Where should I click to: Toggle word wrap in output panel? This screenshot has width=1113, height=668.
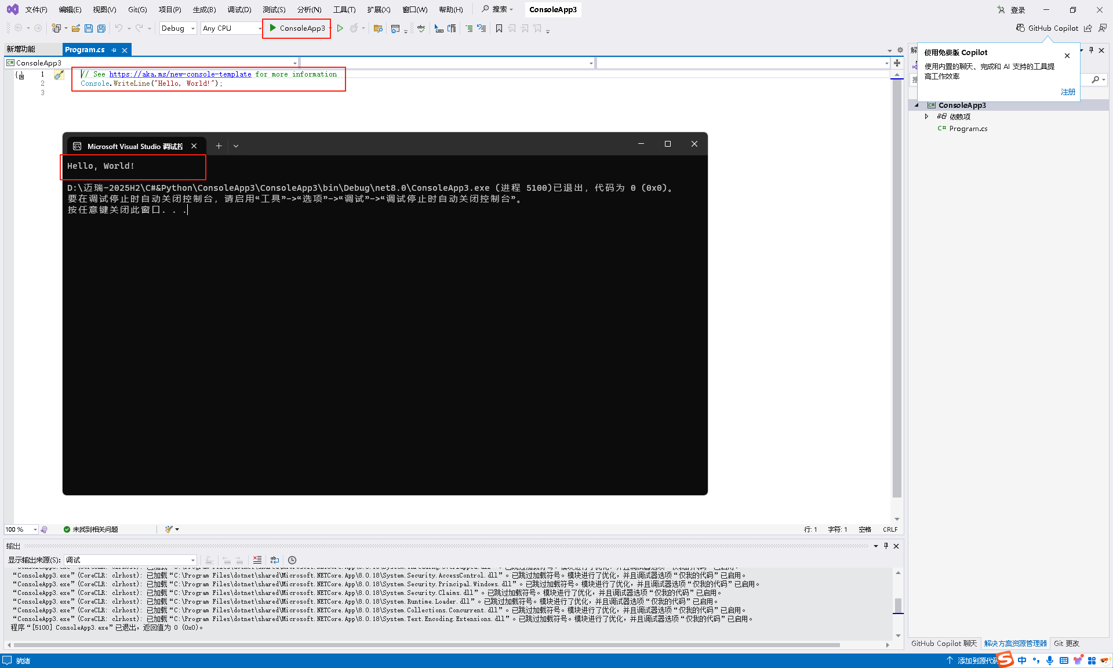point(275,560)
